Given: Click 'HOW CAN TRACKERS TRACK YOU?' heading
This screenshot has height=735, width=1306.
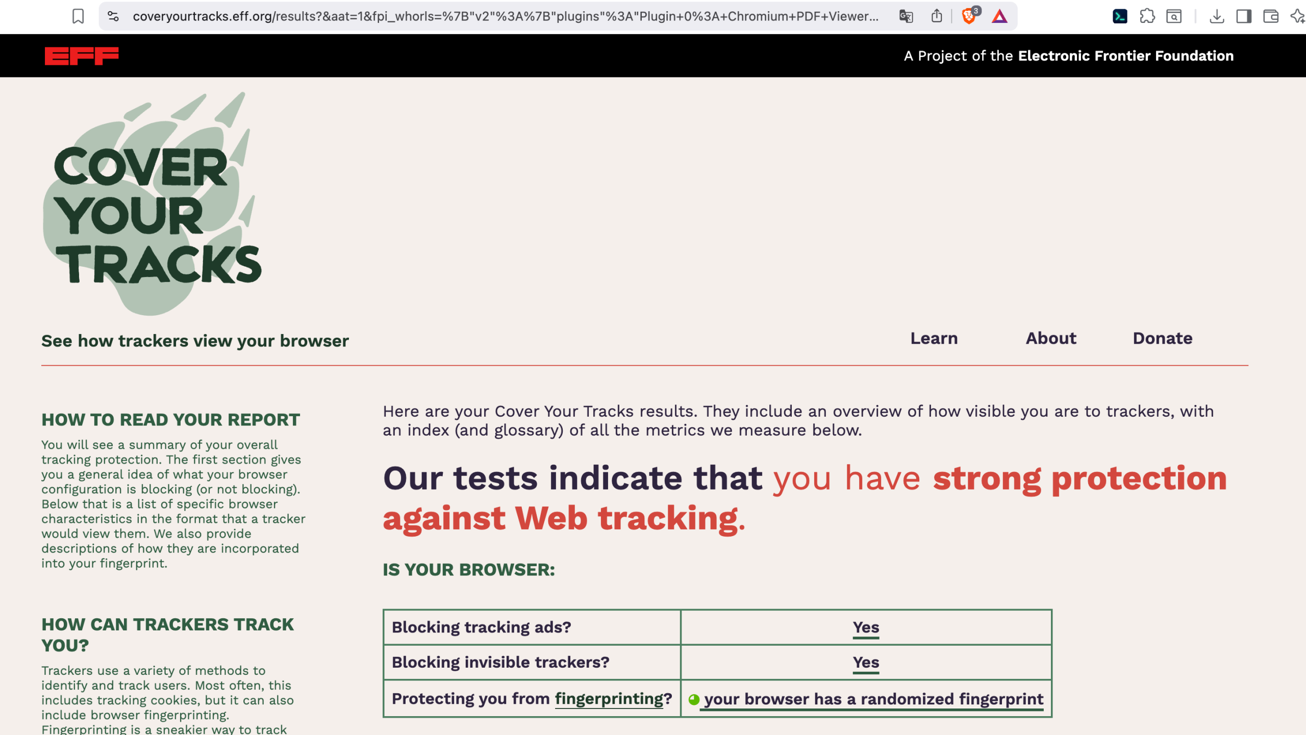Looking at the screenshot, I should point(167,635).
